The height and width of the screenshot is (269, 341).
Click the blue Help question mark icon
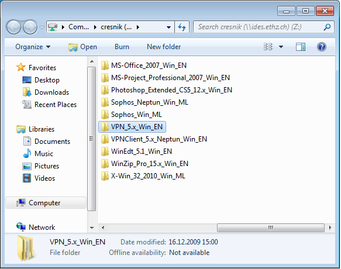pyautogui.click(x=322, y=47)
